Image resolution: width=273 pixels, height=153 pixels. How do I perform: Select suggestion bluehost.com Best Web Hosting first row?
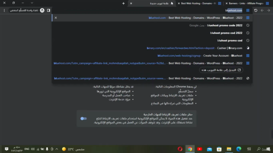tap(152, 18)
